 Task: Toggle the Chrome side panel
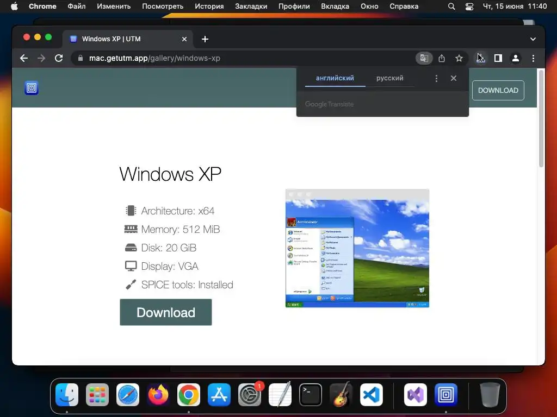pyautogui.click(x=498, y=58)
